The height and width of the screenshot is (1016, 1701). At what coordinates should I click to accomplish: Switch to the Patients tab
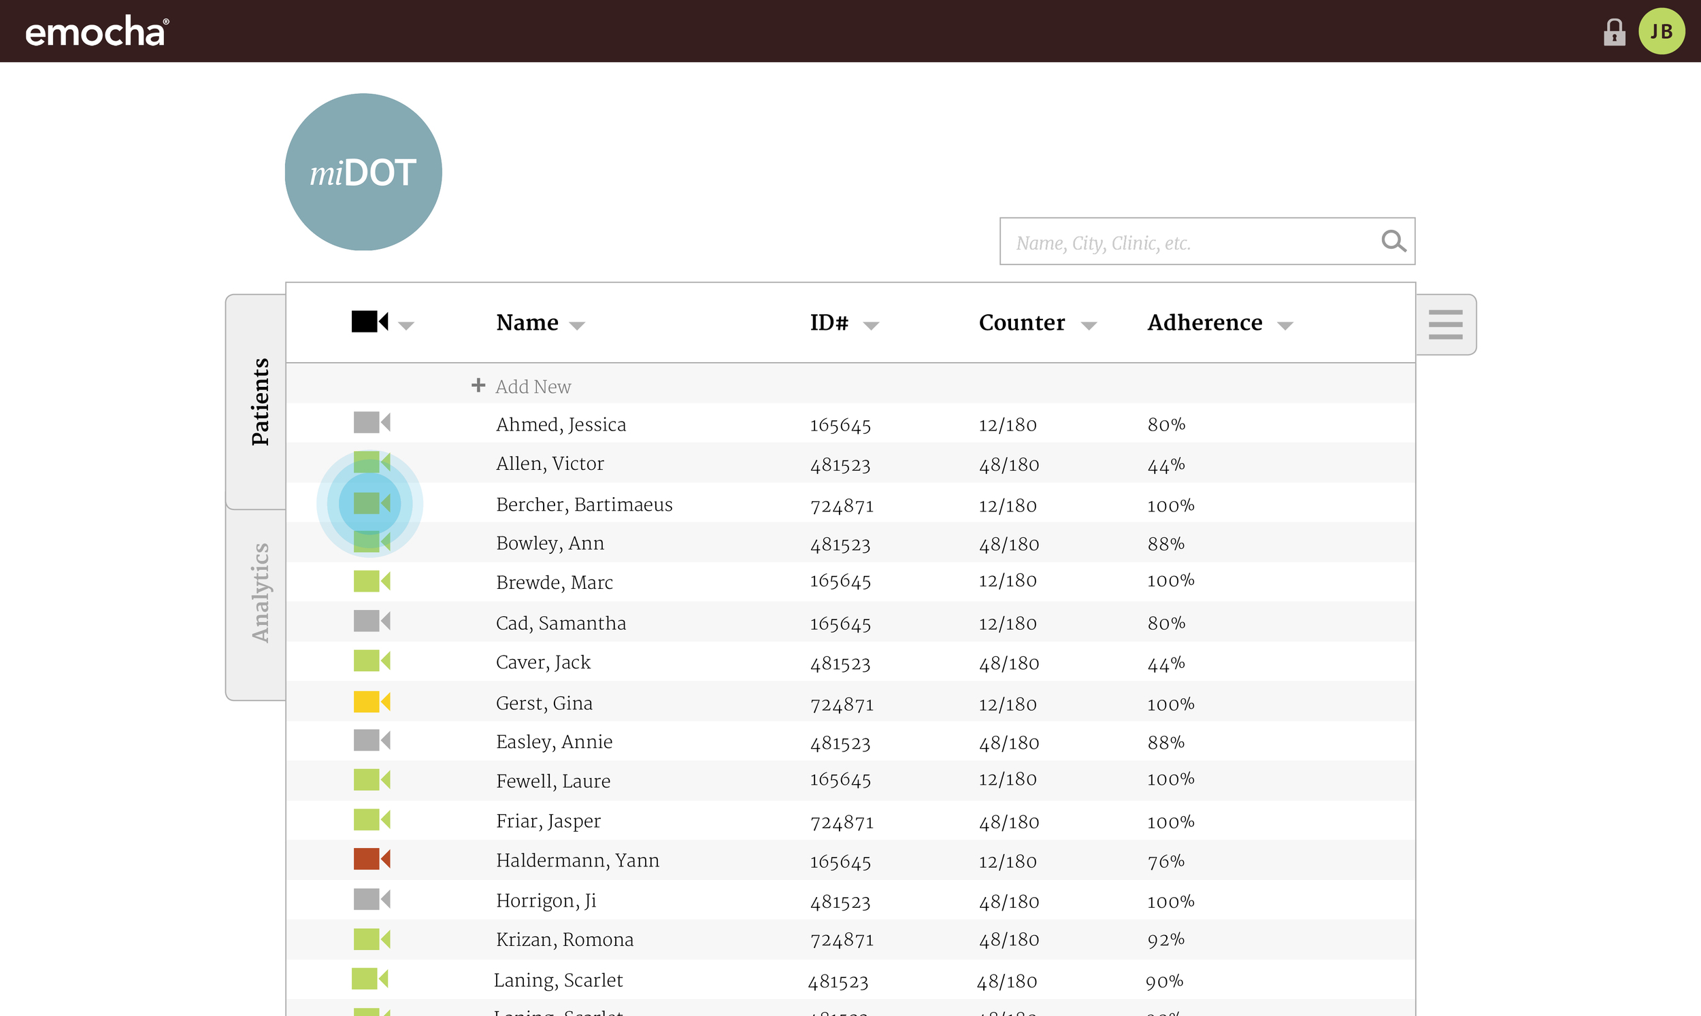coord(256,401)
